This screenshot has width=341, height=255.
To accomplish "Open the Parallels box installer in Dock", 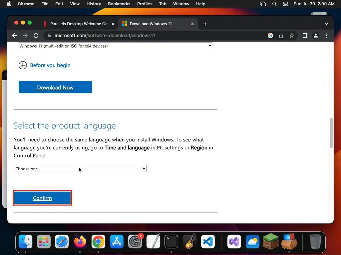I will pyautogui.click(x=289, y=241).
